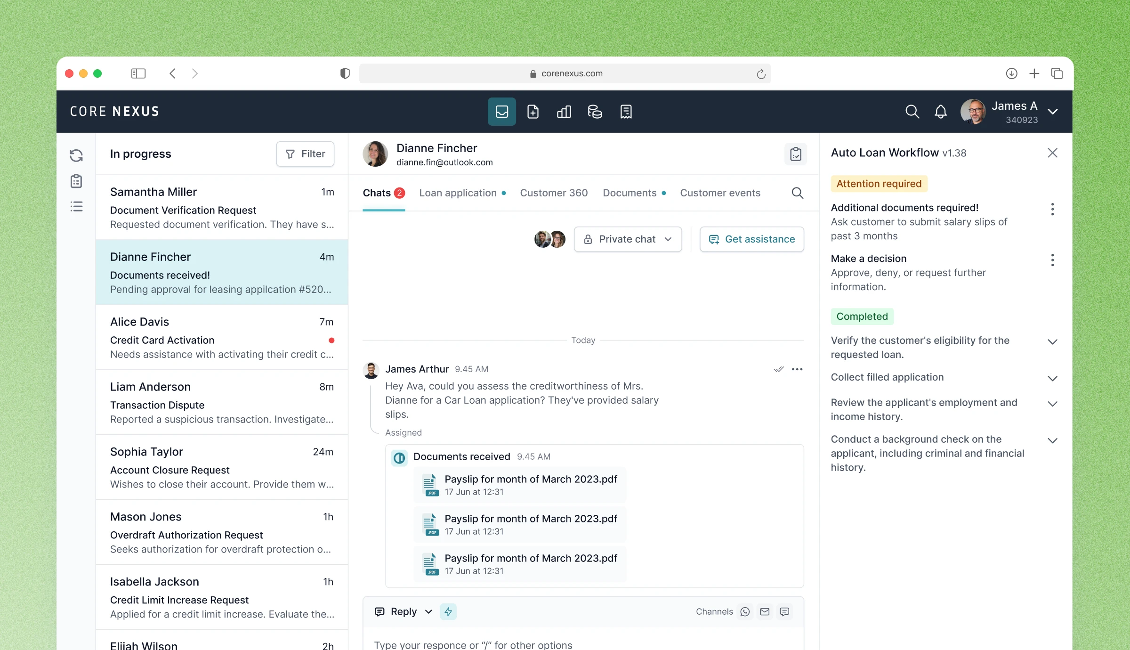Go forward in browser history
Screen dimensions: 1130x650
coord(195,73)
